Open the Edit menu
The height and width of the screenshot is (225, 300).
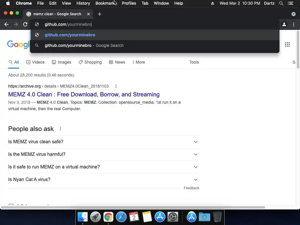[53, 3]
